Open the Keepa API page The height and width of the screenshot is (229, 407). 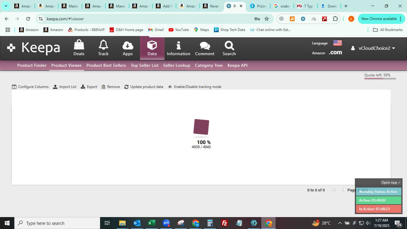click(x=237, y=65)
